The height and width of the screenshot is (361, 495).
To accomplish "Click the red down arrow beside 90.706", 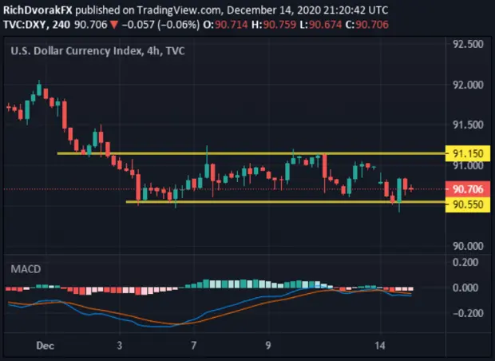I will pos(113,25).
